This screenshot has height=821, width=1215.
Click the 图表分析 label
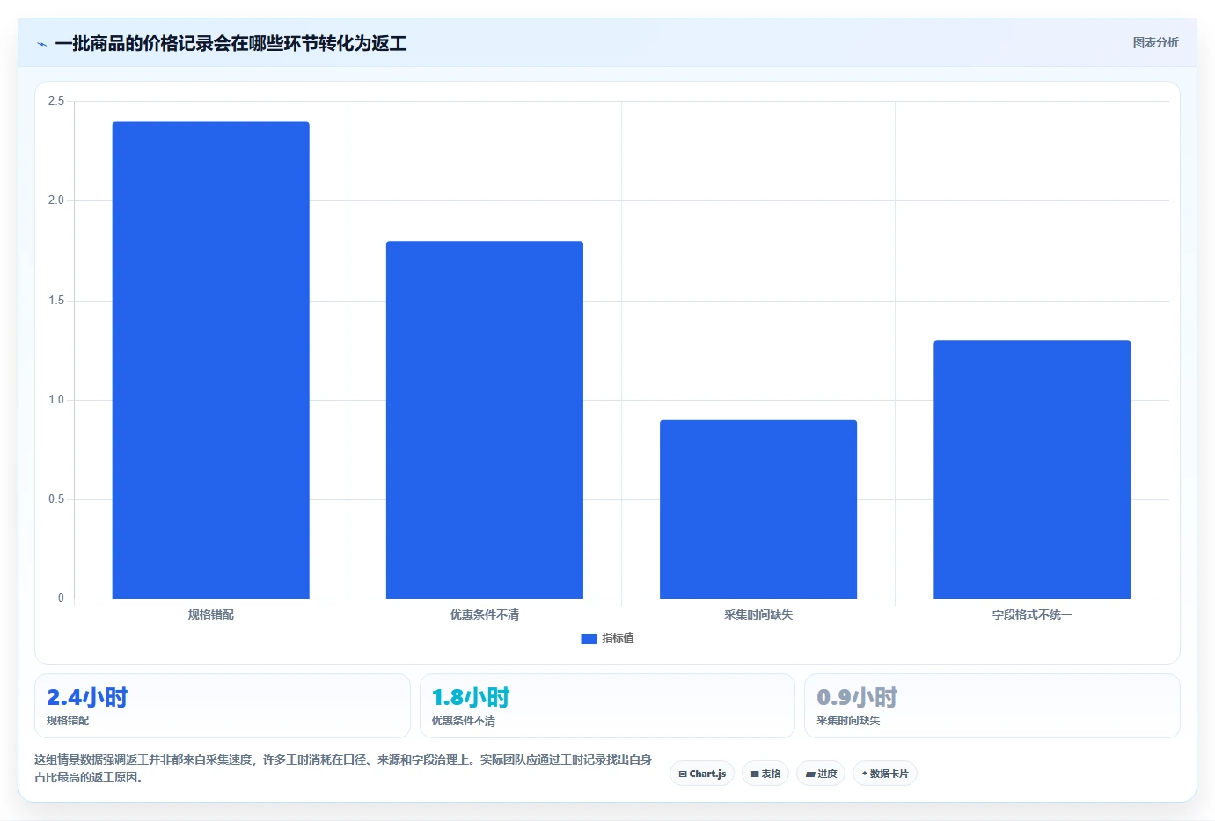[x=1155, y=42]
